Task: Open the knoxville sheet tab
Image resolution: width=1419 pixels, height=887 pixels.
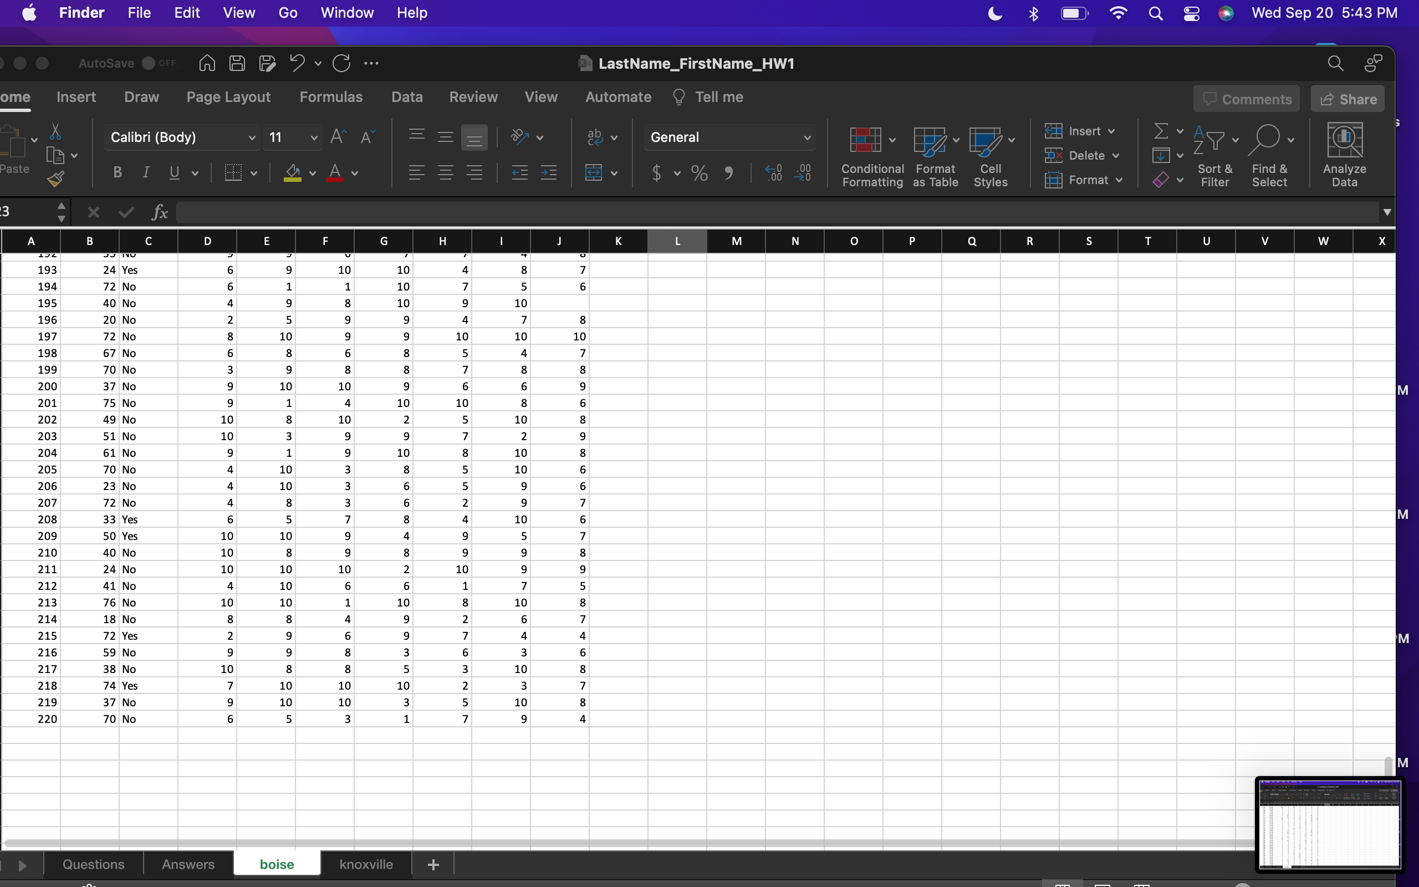Action: 366,864
